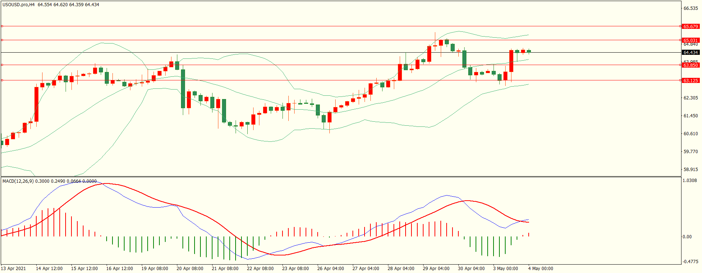Click the 1.0308 value on MACD scale

click(x=690, y=181)
